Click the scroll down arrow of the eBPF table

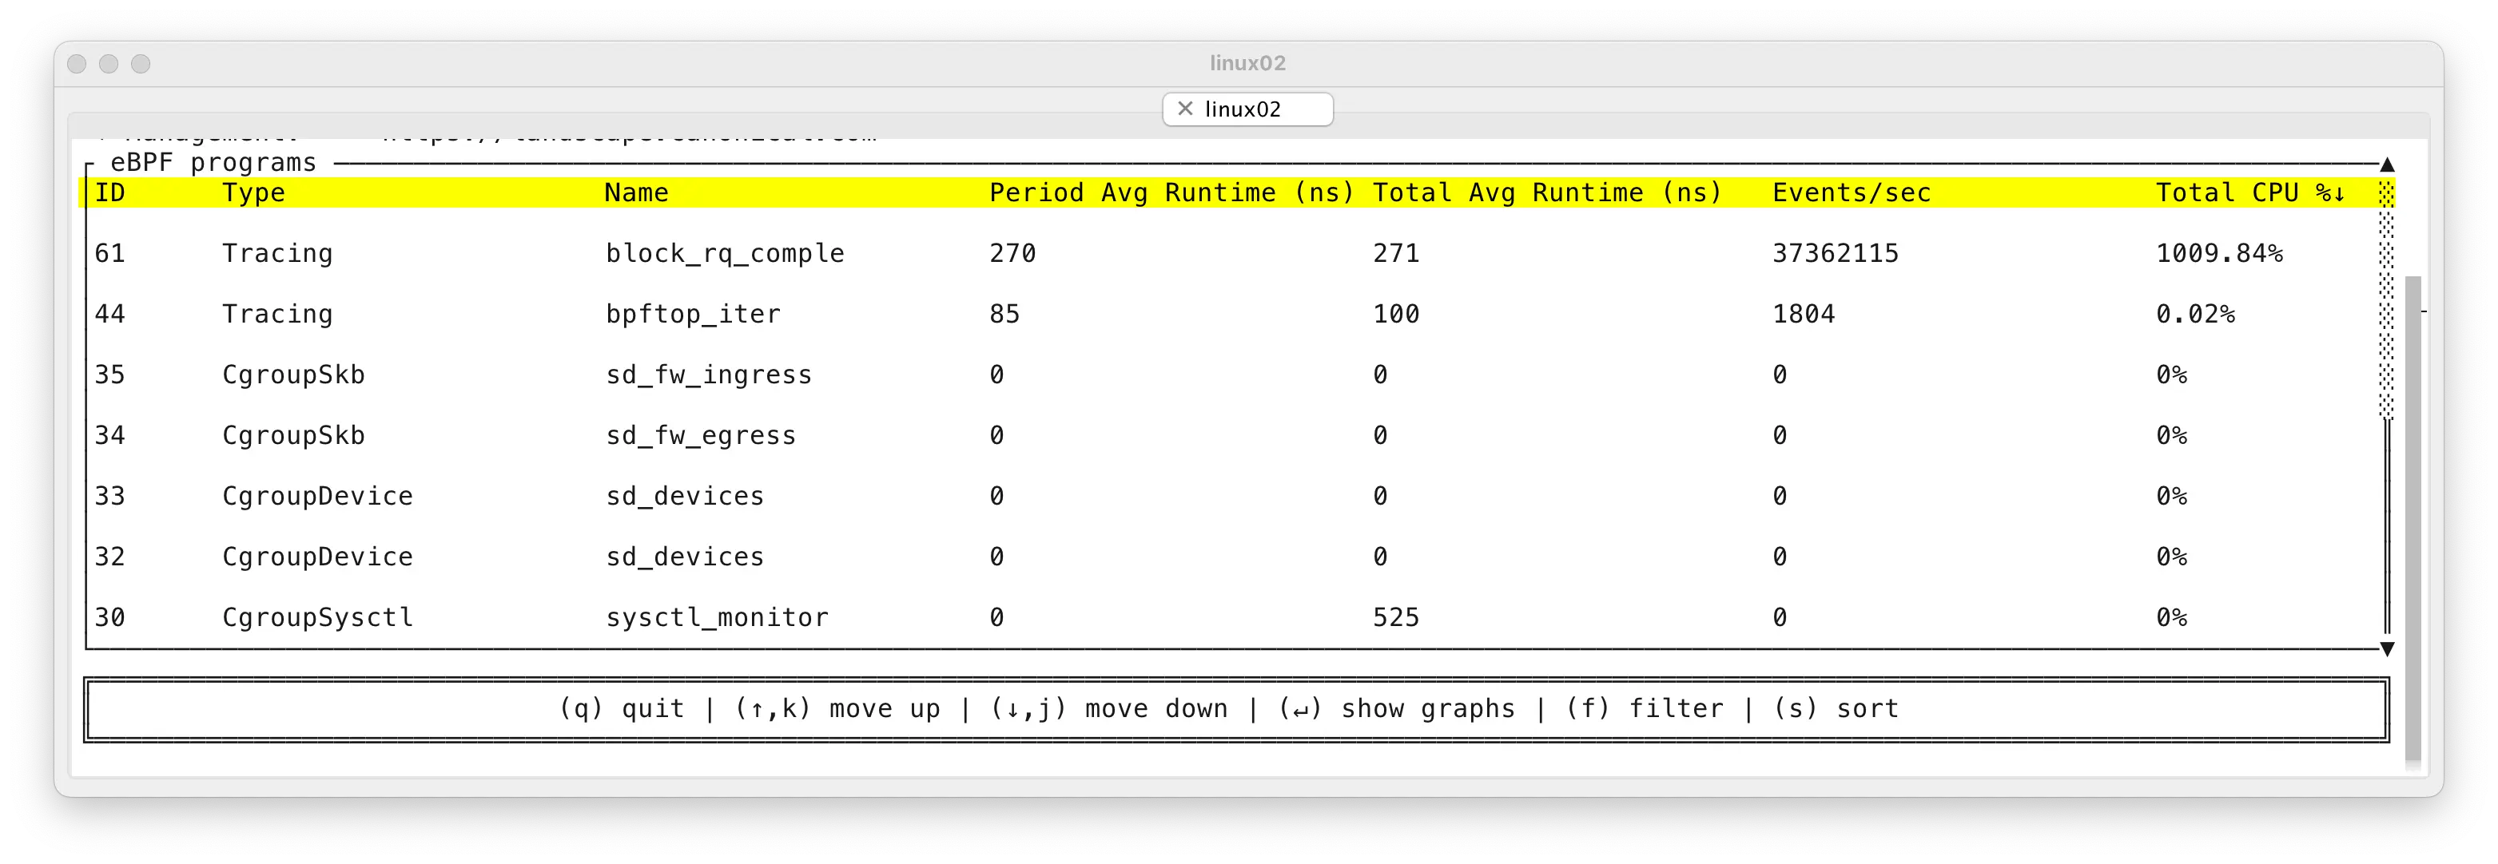(x=2386, y=649)
